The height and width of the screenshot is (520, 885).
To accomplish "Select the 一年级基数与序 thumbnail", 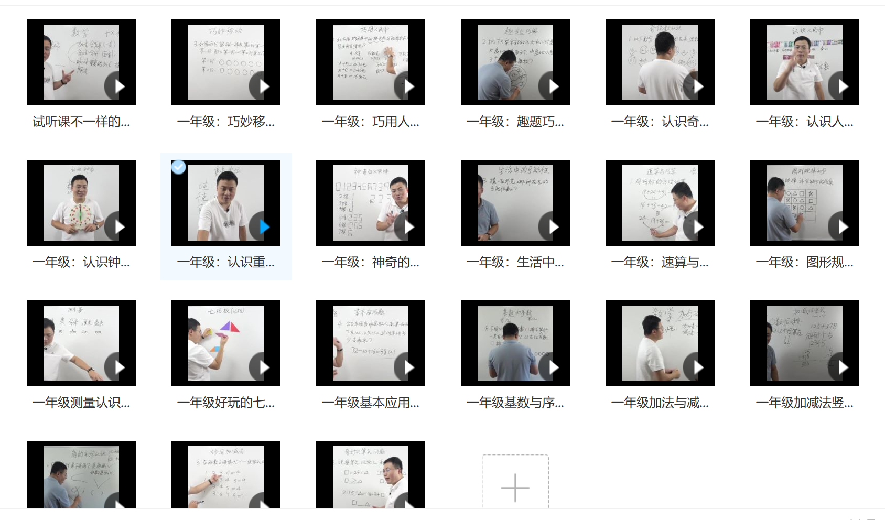I will pos(515,343).
